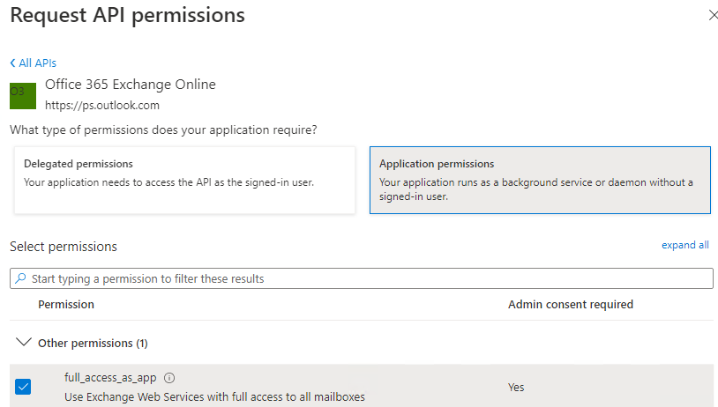Click the Office 365 Exchange Online title

131,85
